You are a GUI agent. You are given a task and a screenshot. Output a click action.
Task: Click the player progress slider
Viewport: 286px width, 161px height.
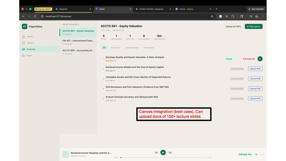tap(163, 157)
